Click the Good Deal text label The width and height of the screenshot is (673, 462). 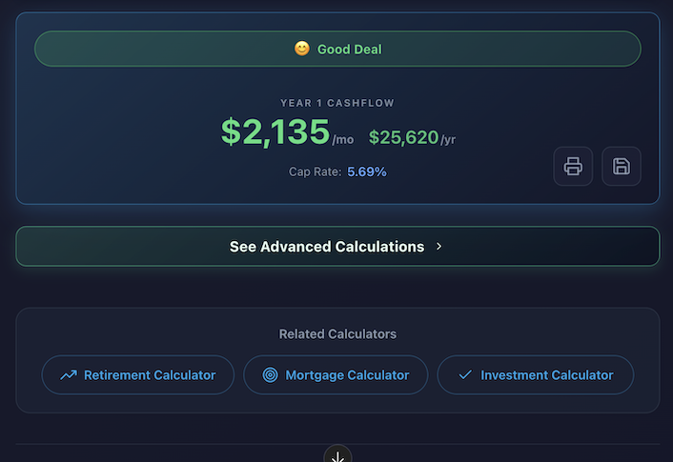click(349, 50)
